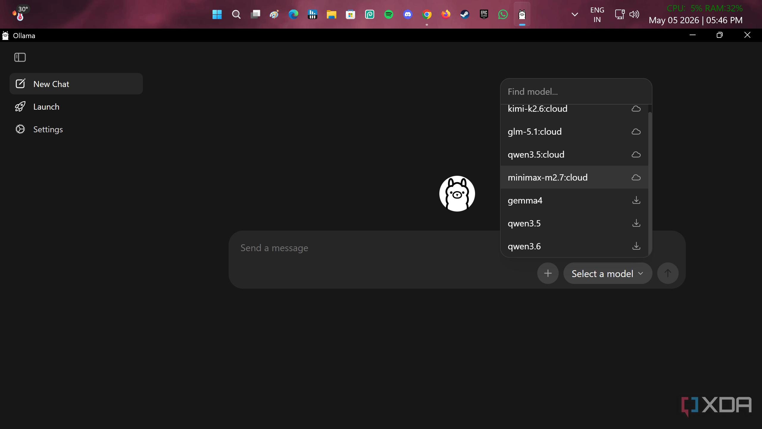Select the qwen3.6 model entry
762x429 pixels.
click(574, 246)
